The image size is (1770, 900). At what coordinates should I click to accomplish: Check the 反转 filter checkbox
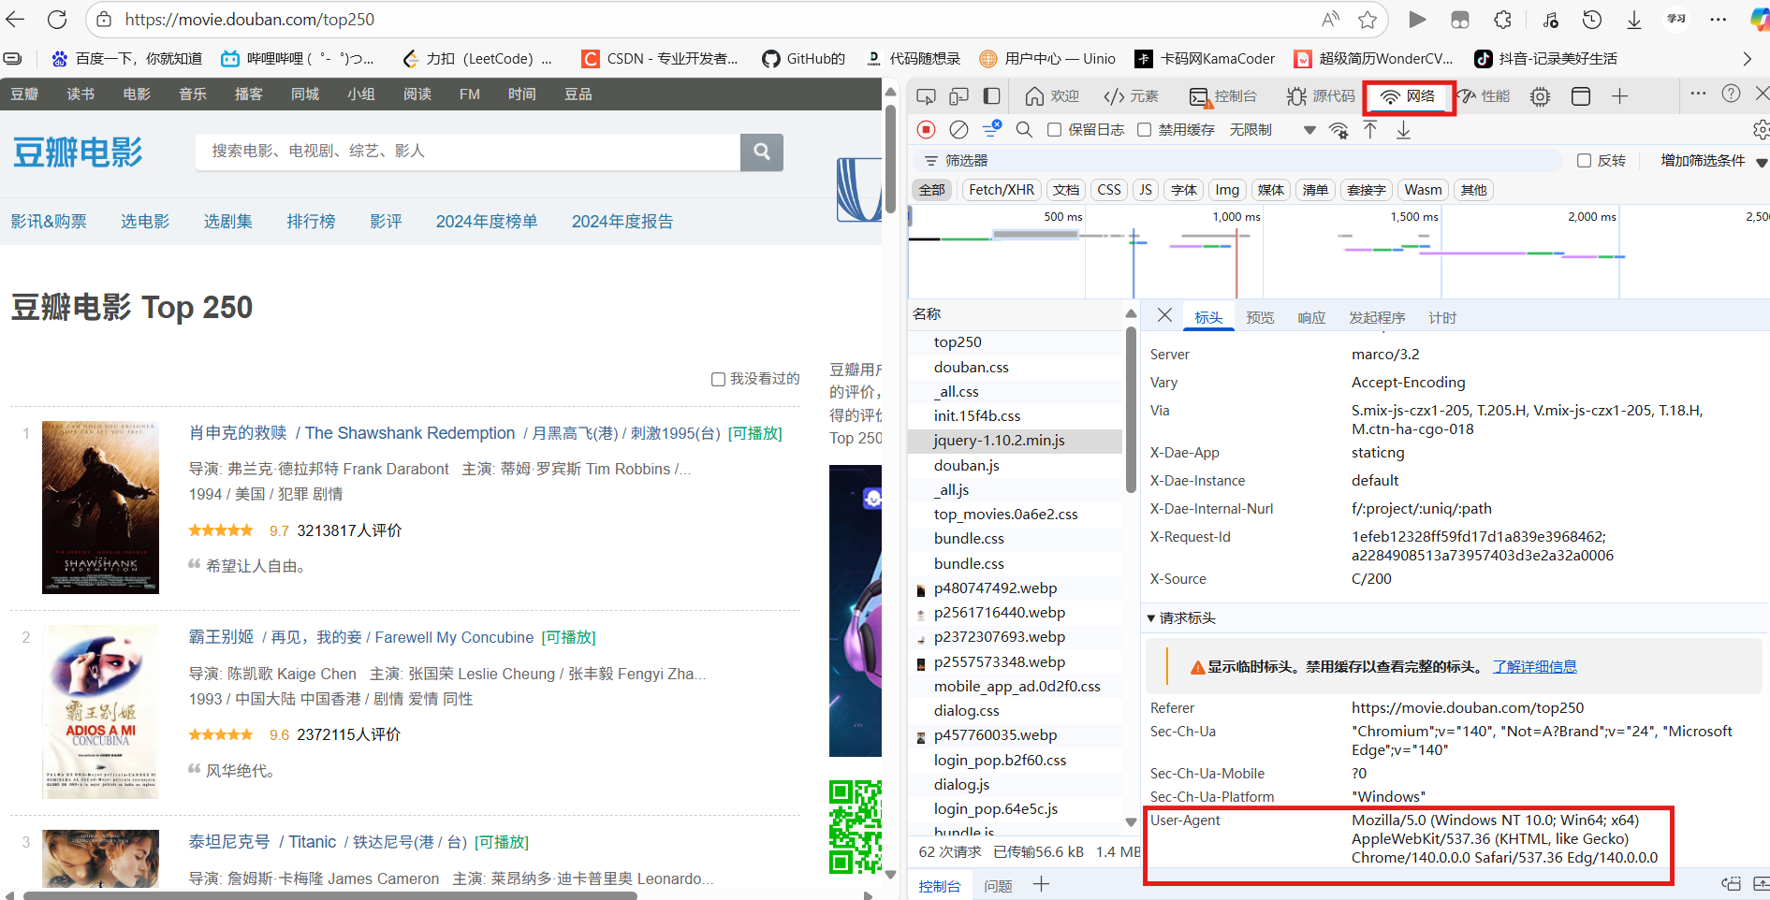pos(1584,161)
